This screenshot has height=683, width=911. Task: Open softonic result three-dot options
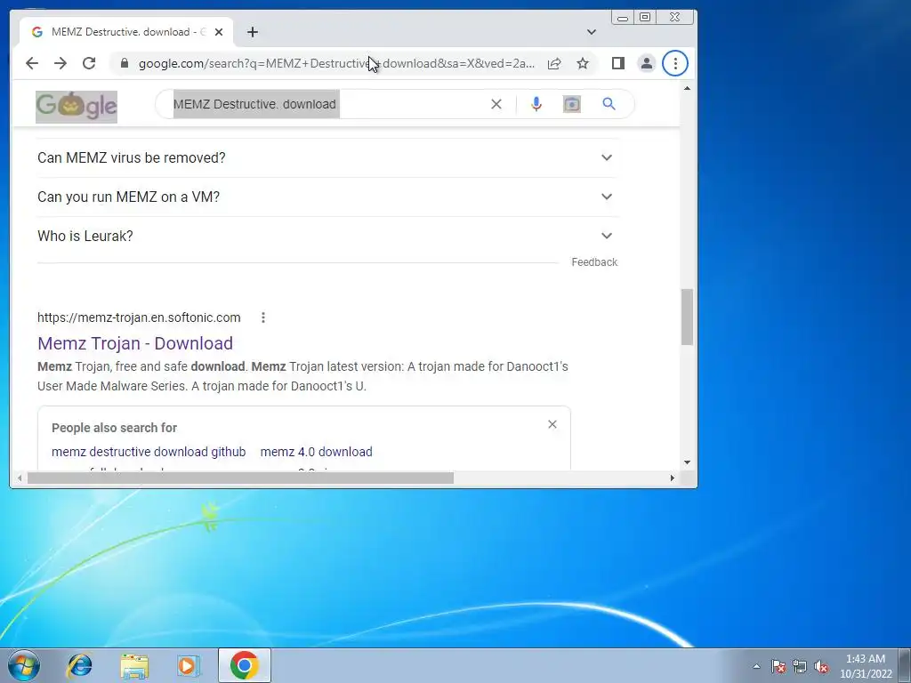coord(263,317)
